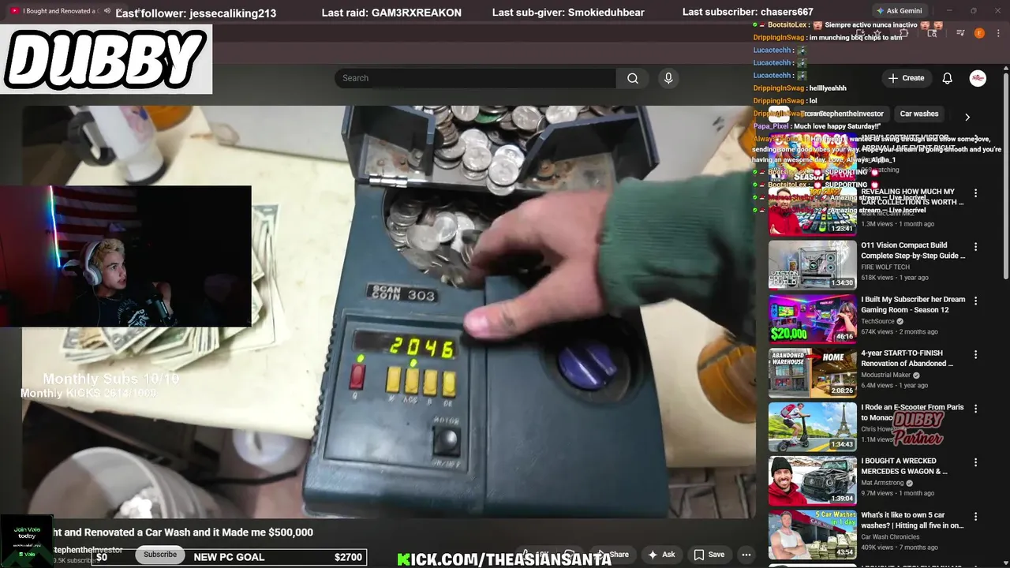Open options for Renovation of Abandoned video

[975, 355]
